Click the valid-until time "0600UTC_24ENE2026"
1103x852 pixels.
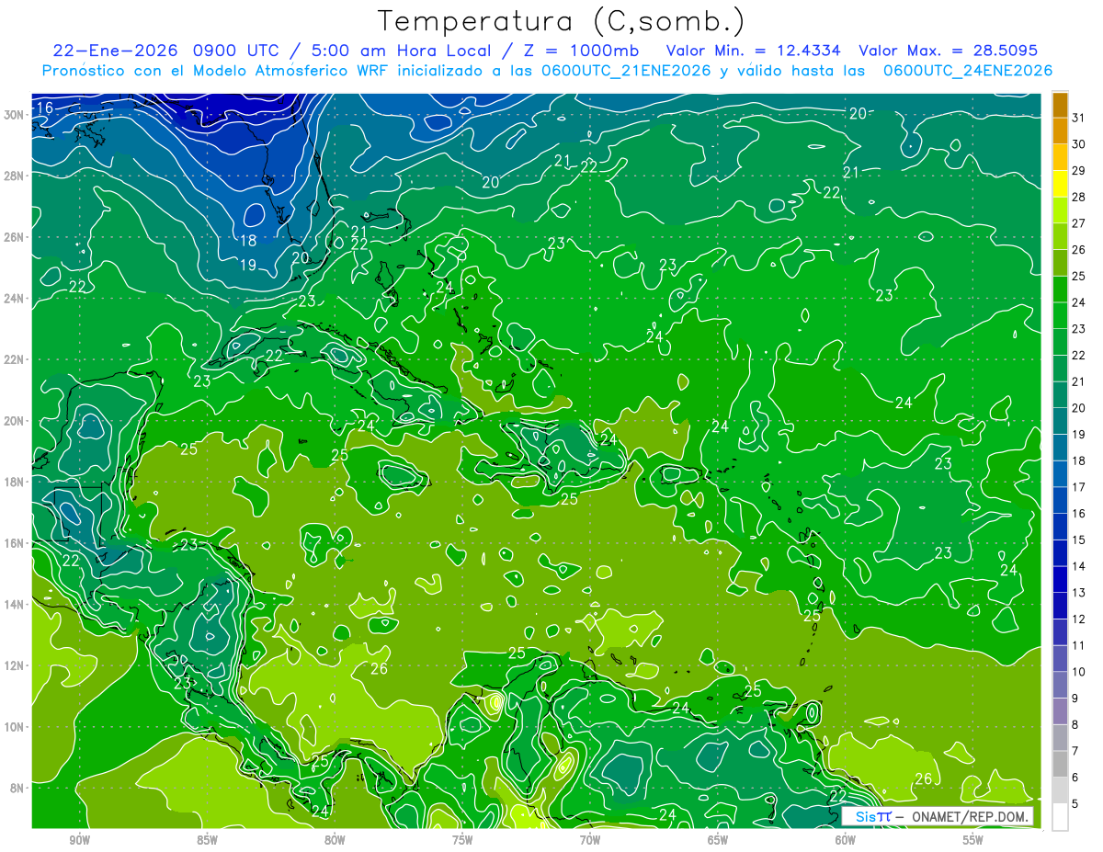point(968,71)
